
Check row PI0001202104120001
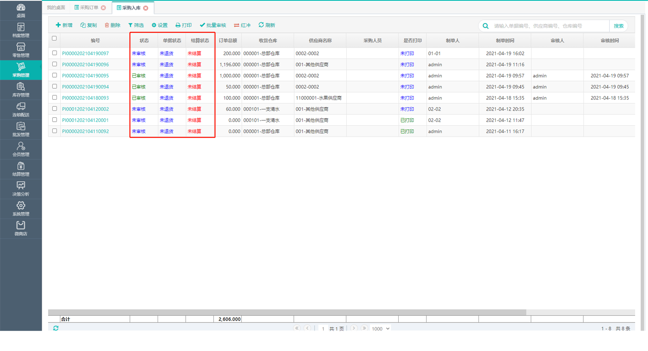click(x=54, y=120)
